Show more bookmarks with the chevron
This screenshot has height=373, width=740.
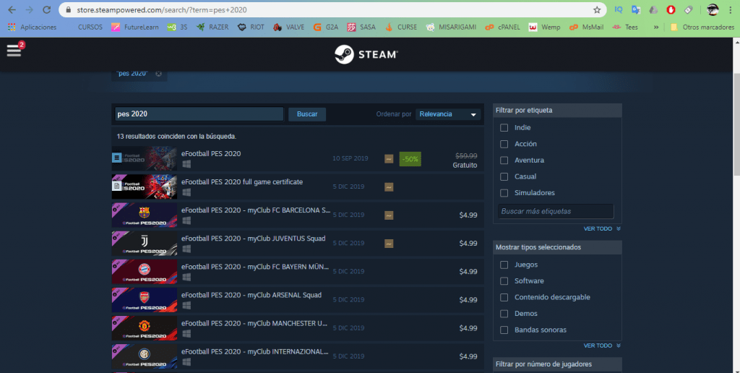point(656,27)
